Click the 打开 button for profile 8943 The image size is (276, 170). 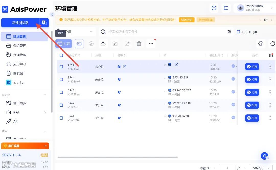[x=252, y=92]
